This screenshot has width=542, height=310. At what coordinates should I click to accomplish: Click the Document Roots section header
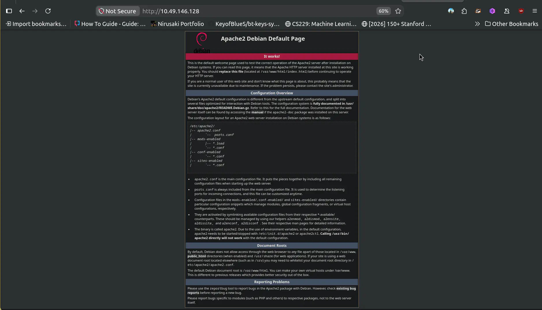pyautogui.click(x=272, y=245)
